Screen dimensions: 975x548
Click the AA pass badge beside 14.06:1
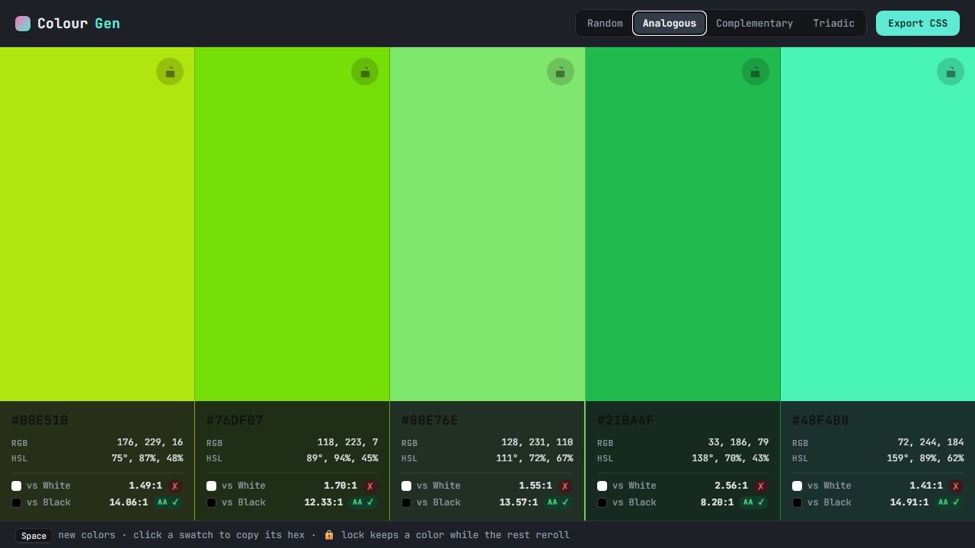pos(168,502)
